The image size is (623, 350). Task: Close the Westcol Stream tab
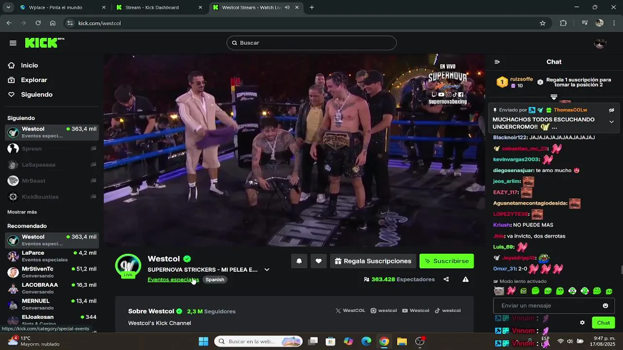(x=297, y=7)
